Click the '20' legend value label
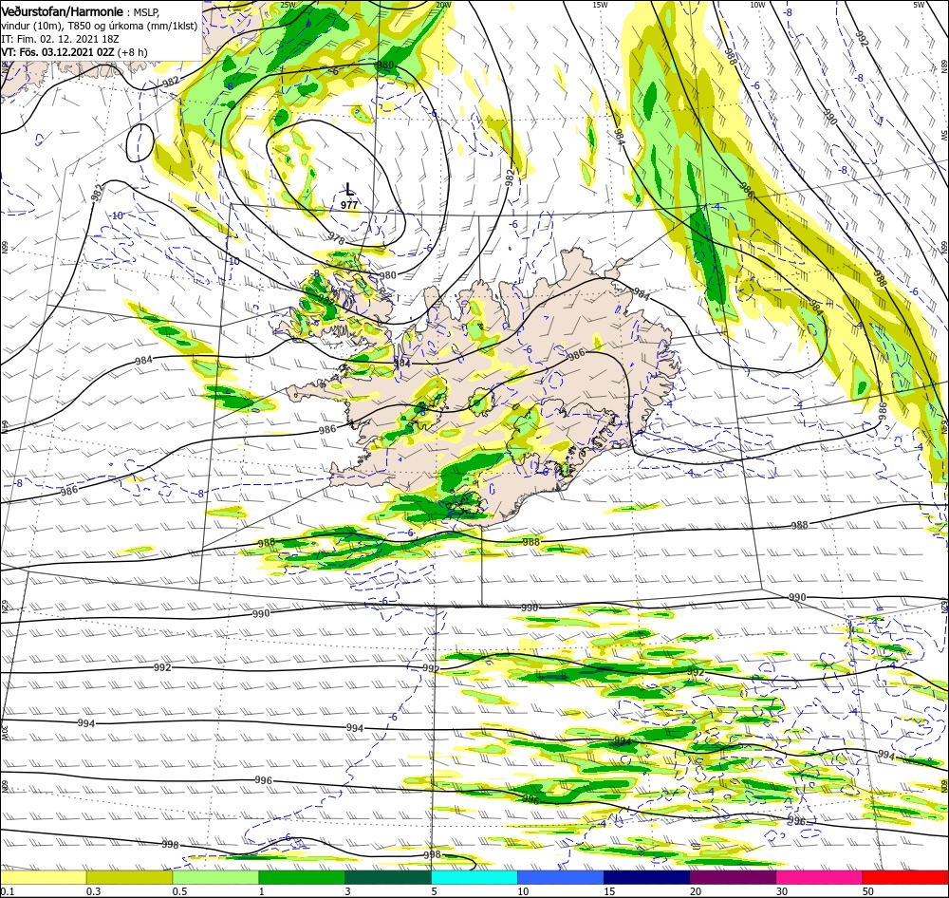Screen dimensions: 949x898 point(696,891)
